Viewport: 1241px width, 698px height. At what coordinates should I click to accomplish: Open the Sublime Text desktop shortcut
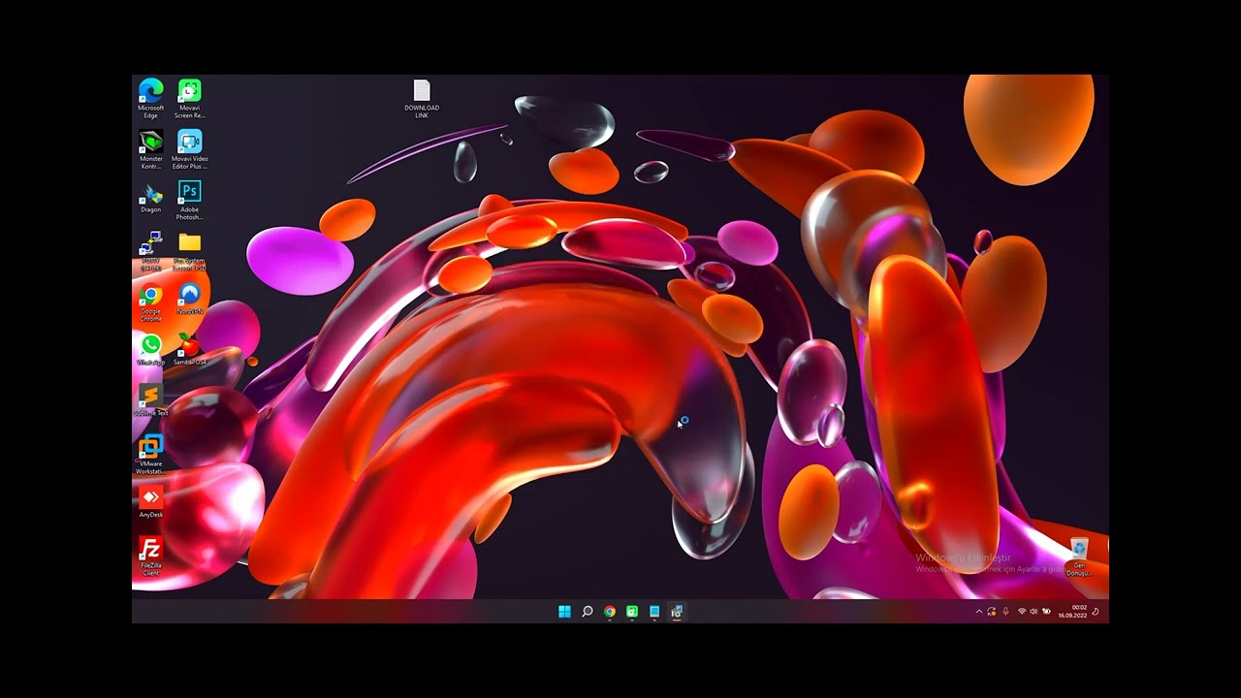click(x=150, y=399)
